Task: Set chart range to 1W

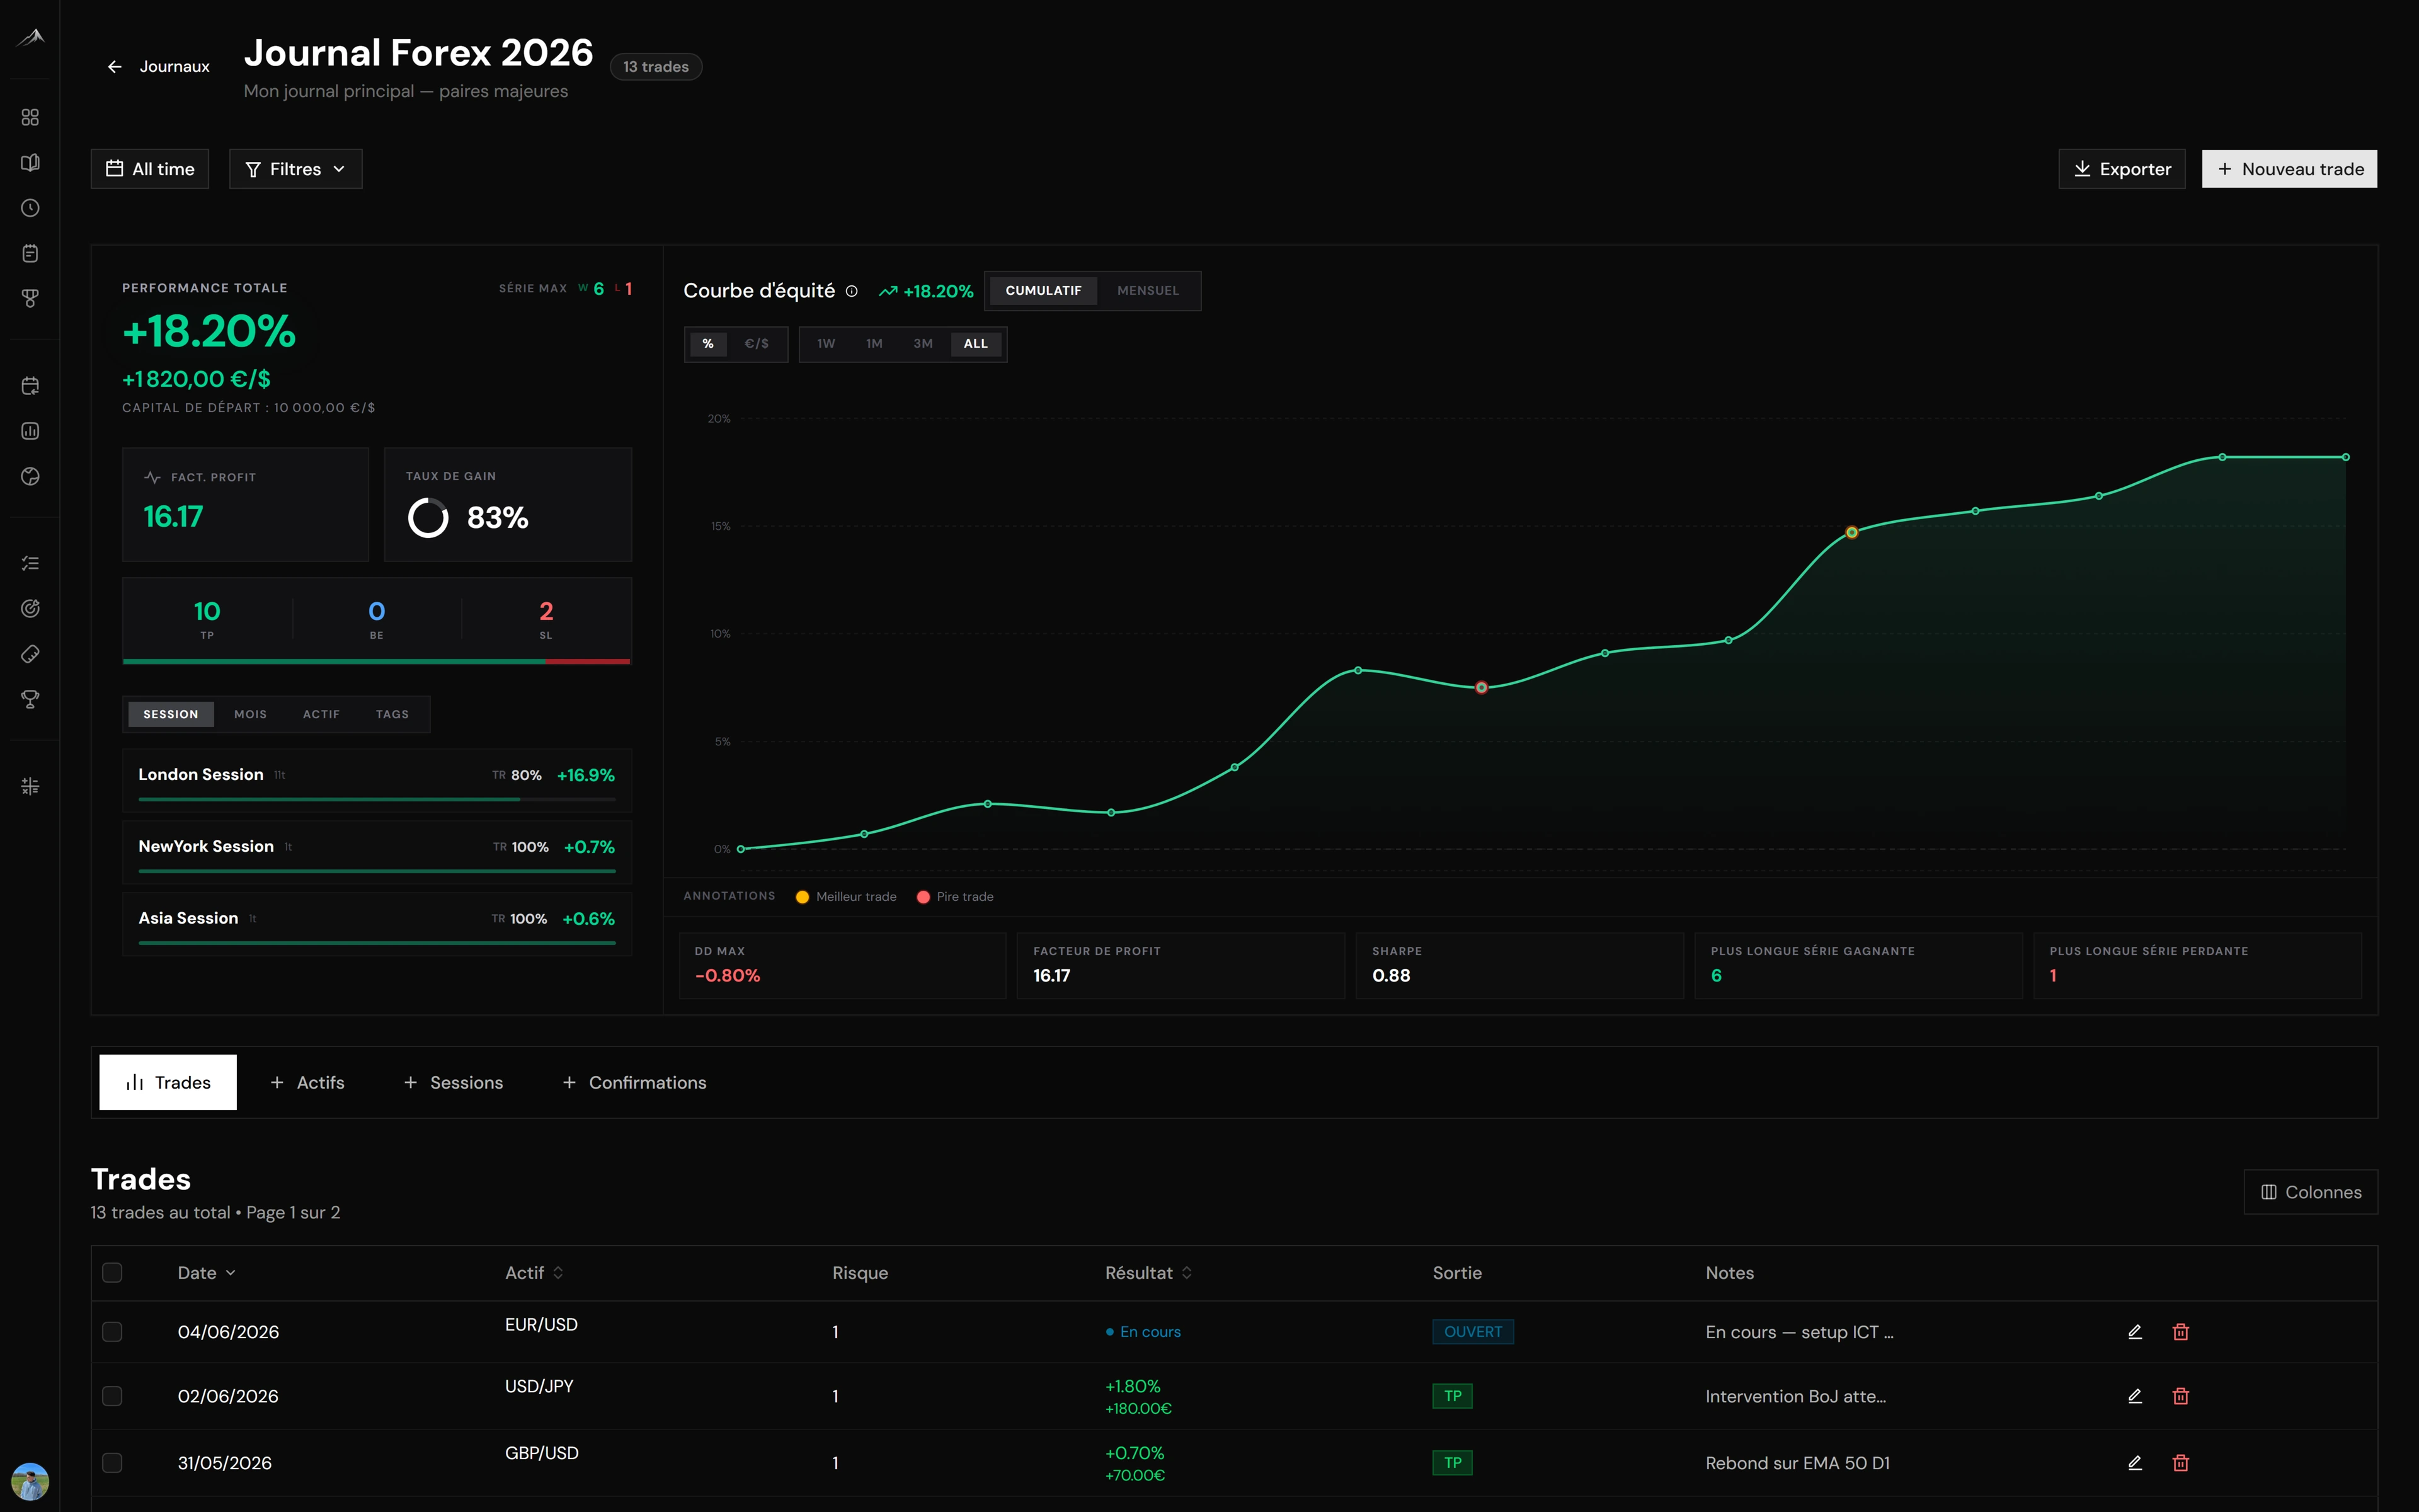Action: click(826, 344)
